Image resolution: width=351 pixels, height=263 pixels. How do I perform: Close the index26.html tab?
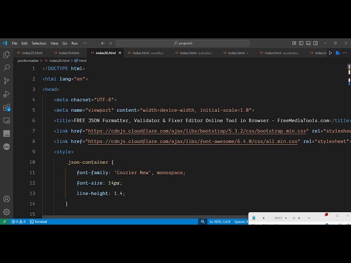pos(120,53)
